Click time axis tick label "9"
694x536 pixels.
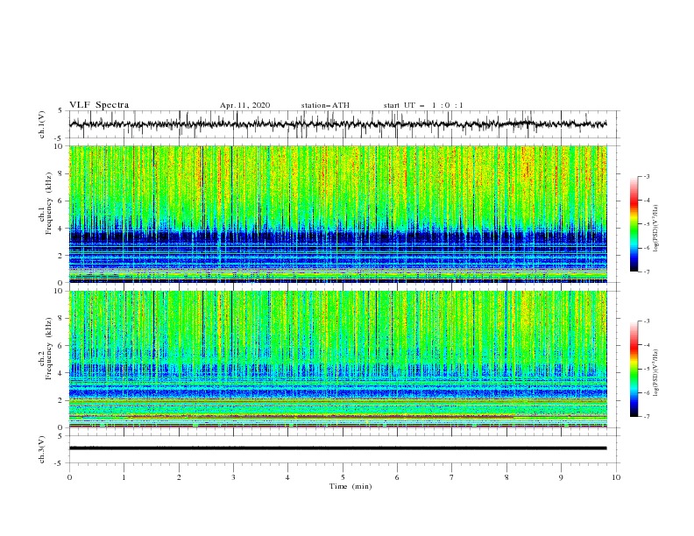click(x=561, y=477)
